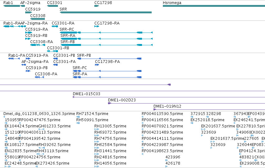The image size is (265, 168).
Task: Click the CG3301-PA protein label
Action: 64,62
